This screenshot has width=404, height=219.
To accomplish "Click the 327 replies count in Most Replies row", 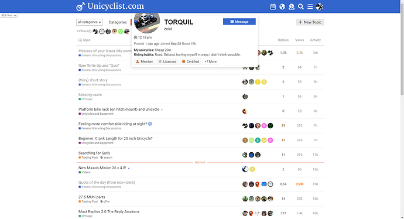I will 283,213.
